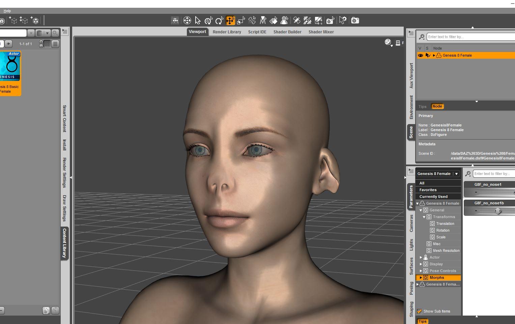Open the content database dropdown
This screenshot has height=324, width=515.
pos(43,33)
